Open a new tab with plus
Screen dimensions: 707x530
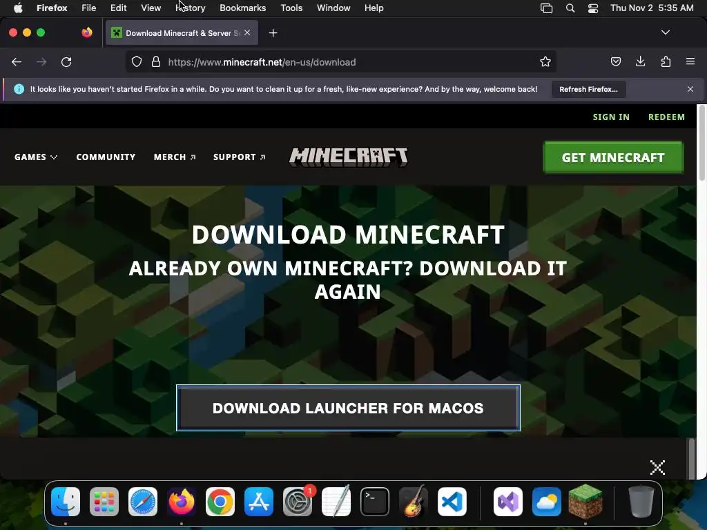pos(273,33)
